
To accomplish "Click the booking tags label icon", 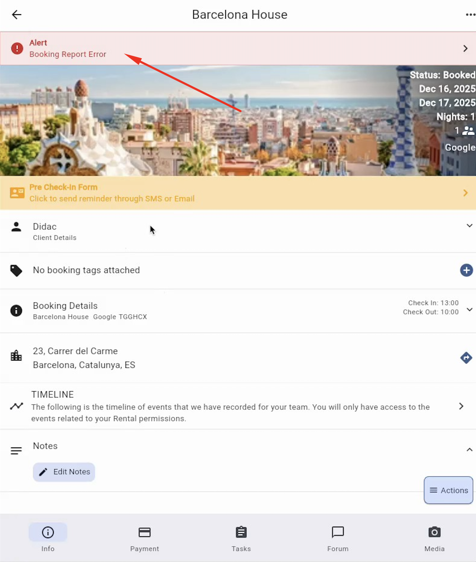I will pos(16,271).
